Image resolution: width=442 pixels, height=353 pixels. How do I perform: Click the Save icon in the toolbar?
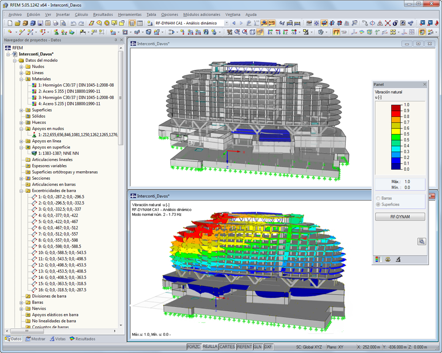click(39, 23)
